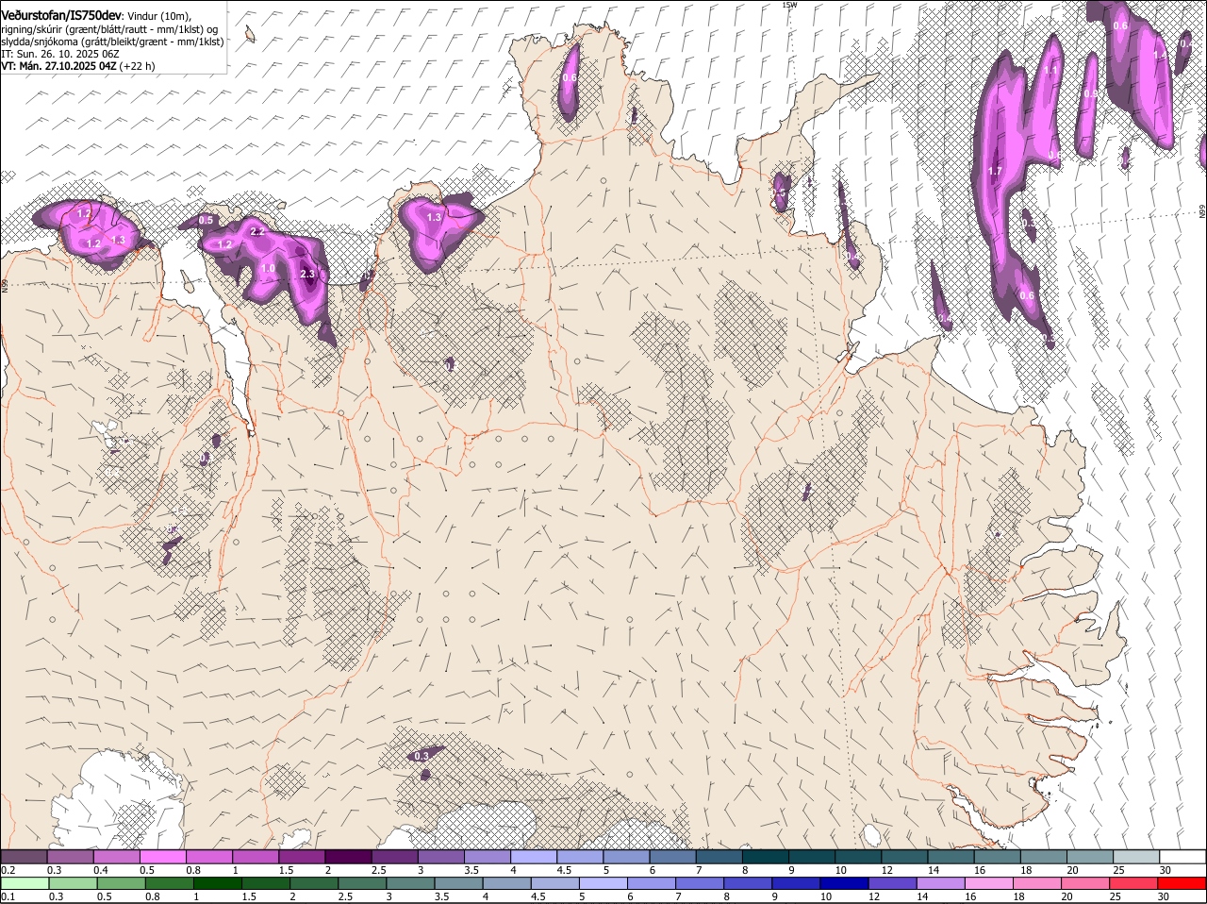Viewport: 1207px width, 904px height.
Task: Click the 0.4 label under the upper scale
Action: coord(100,869)
